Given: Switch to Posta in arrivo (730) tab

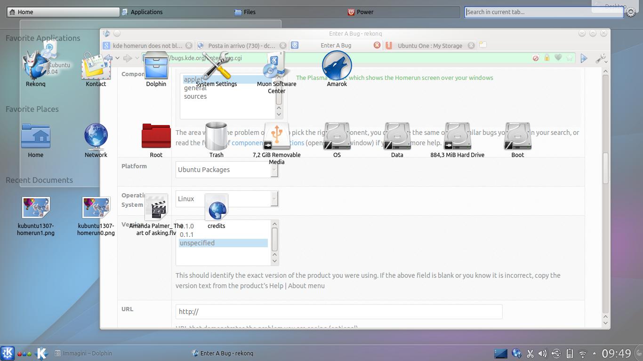Looking at the screenshot, I should [x=241, y=46].
